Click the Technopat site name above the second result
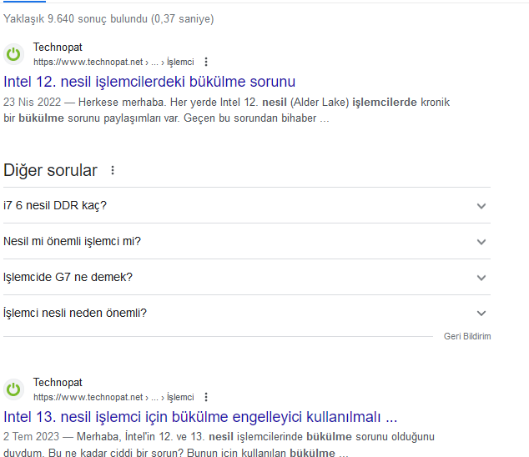The height and width of the screenshot is (457, 529). tap(58, 383)
